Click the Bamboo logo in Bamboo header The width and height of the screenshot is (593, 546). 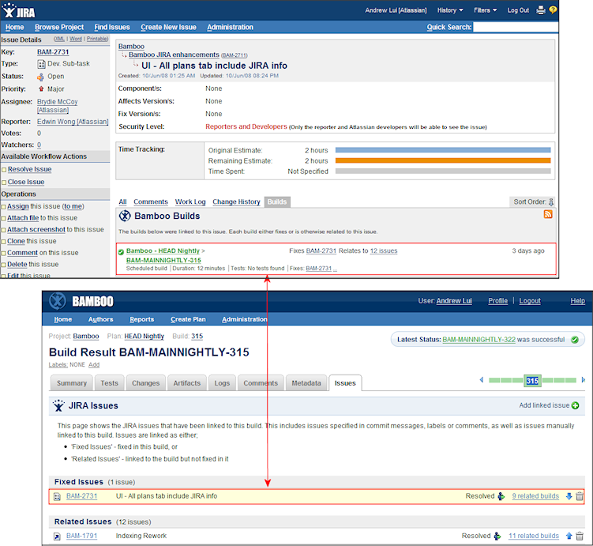(58, 301)
